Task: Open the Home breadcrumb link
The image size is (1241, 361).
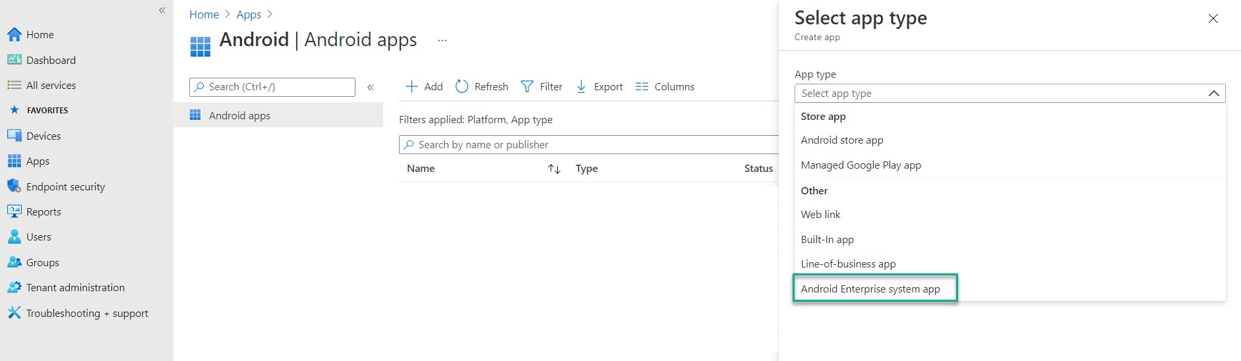Action: pyautogui.click(x=204, y=14)
